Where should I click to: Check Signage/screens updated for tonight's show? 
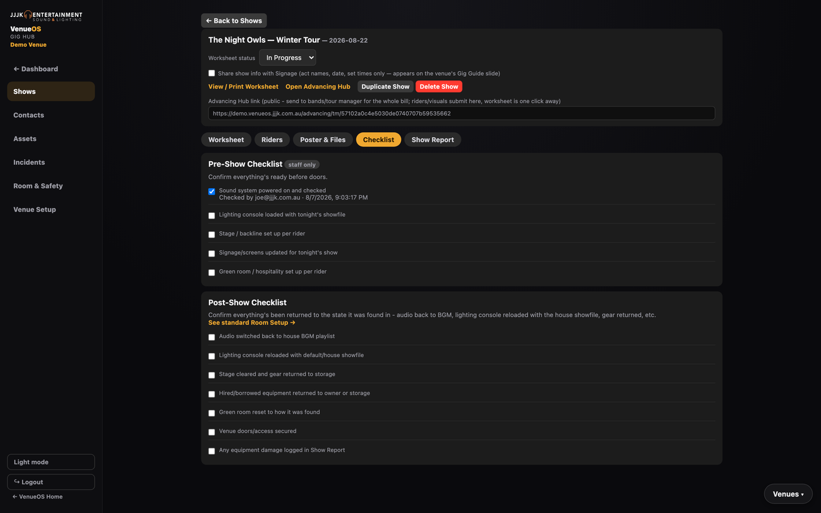[x=212, y=253]
